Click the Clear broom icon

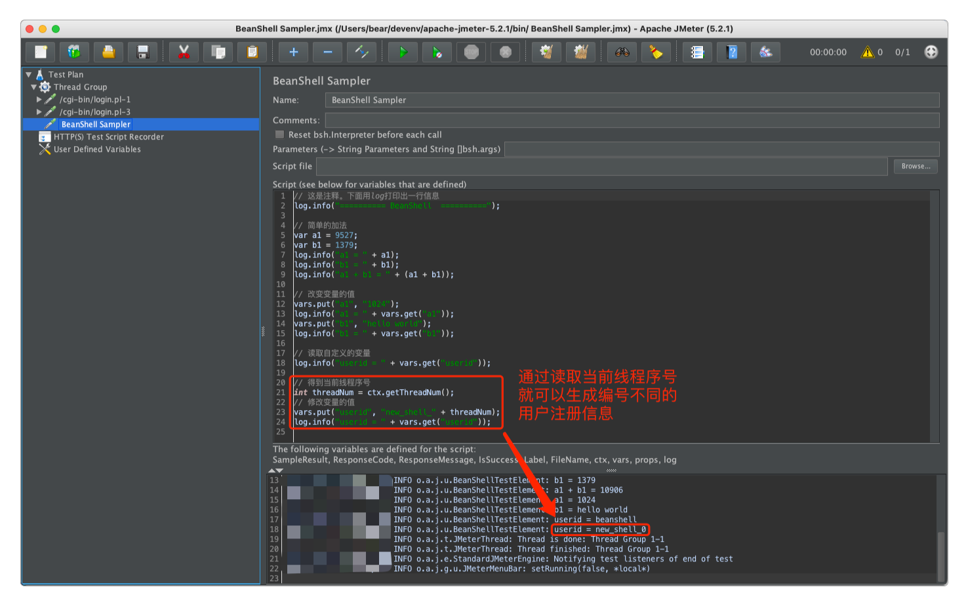tap(546, 52)
